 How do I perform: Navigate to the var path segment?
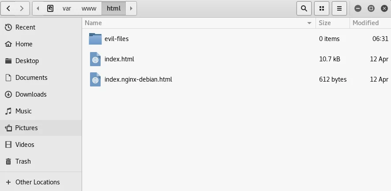pyautogui.click(x=67, y=8)
